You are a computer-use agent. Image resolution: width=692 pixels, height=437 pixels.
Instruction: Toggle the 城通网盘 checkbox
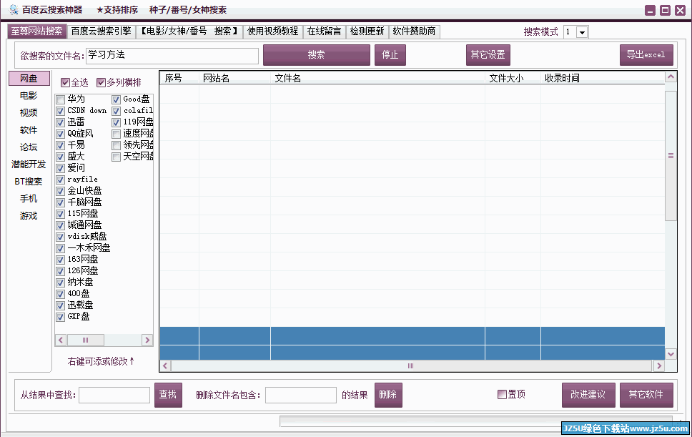coord(61,225)
